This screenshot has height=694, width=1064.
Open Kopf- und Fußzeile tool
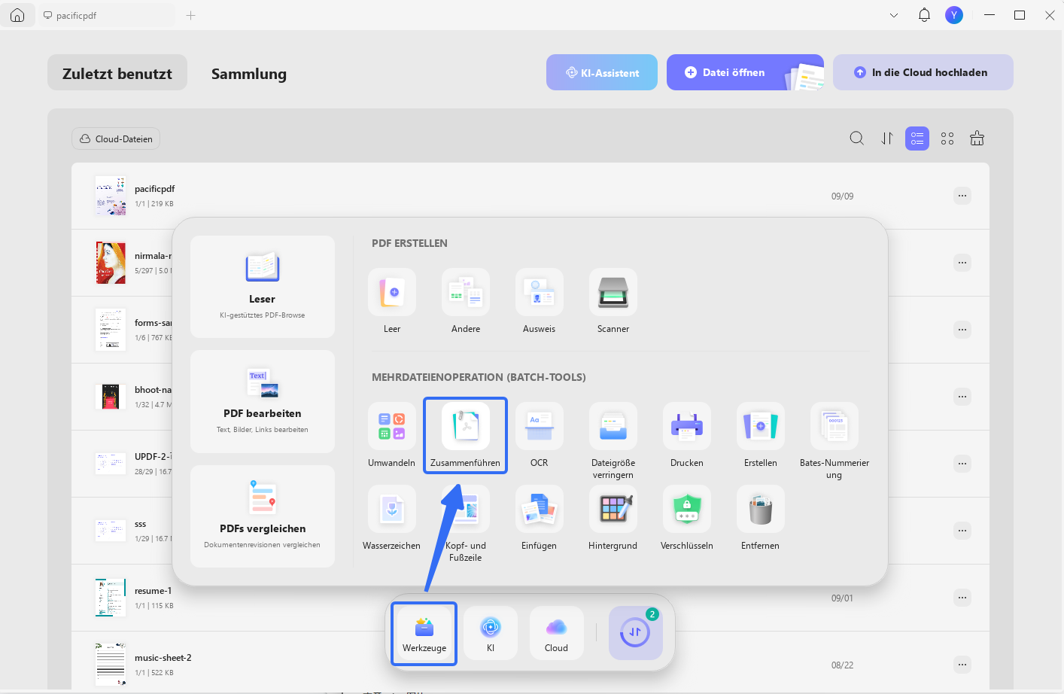[x=466, y=510]
